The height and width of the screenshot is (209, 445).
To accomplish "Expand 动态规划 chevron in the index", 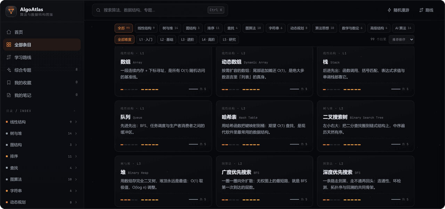I will pyautogui.click(x=76, y=202).
